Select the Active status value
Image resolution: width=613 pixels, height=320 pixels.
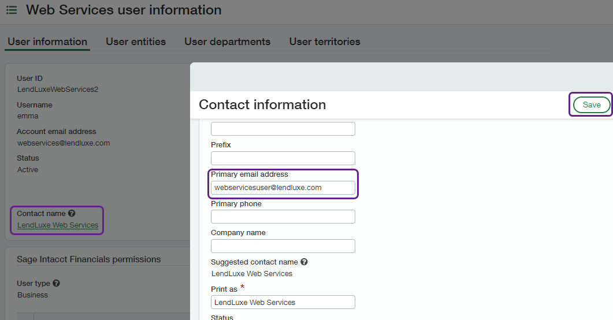[28, 170]
